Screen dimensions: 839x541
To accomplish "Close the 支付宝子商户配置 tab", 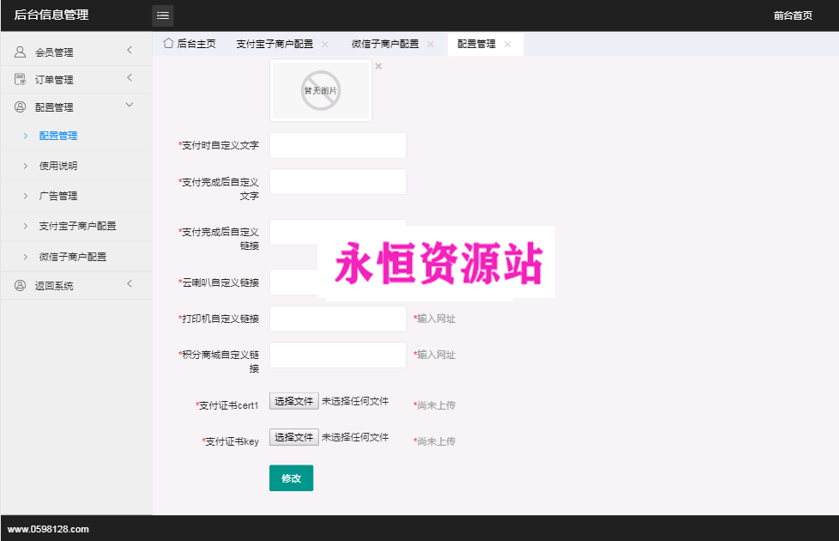I will pyautogui.click(x=325, y=44).
